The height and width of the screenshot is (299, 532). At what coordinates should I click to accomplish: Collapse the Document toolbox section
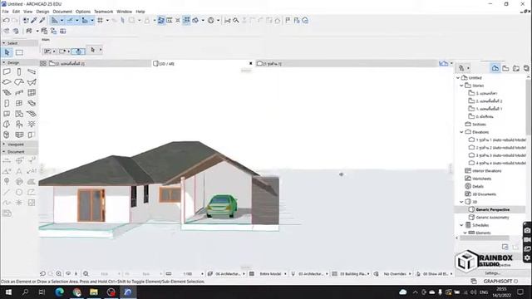[x=3, y=151]
